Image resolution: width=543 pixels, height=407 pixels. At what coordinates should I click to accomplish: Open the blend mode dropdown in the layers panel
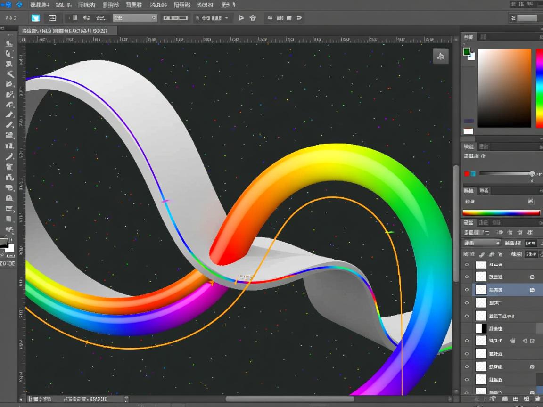point(482,243)
